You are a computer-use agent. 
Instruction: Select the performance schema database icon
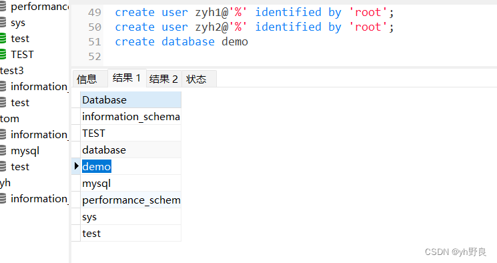(3, 6)
